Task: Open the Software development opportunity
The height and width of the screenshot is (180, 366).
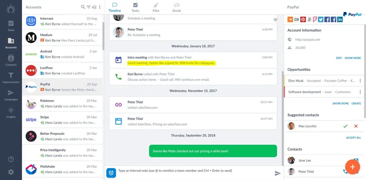Action: 322,92
